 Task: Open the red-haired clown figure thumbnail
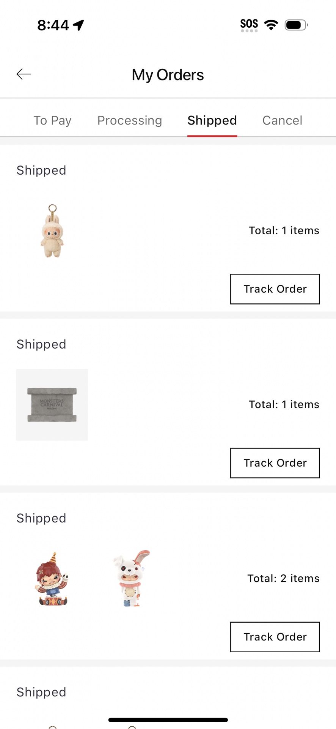[52, 579]
